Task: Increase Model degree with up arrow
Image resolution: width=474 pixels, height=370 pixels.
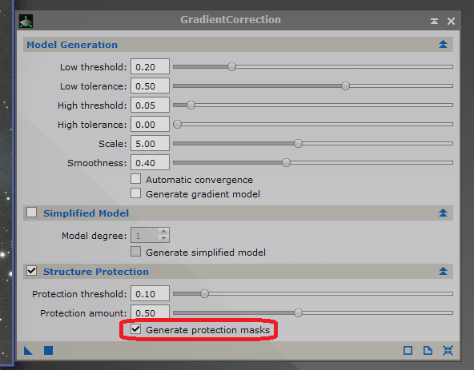Action: (163, 232)
